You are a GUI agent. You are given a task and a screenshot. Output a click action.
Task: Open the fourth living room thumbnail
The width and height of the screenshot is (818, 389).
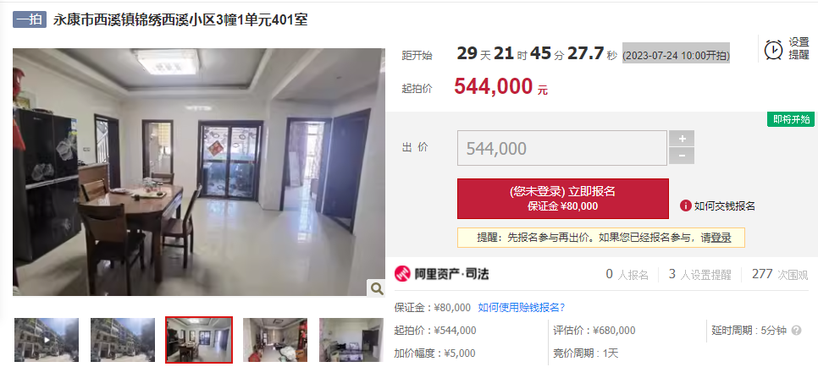[275, 340]
